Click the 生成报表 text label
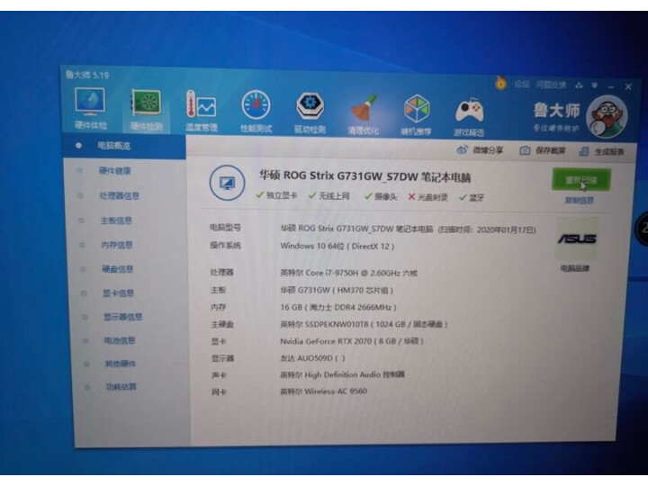The image size is (648, 486). [x=609, y=152]
